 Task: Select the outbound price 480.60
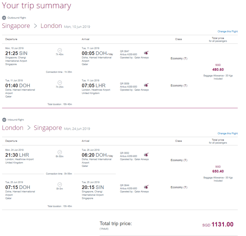point(218,70)
